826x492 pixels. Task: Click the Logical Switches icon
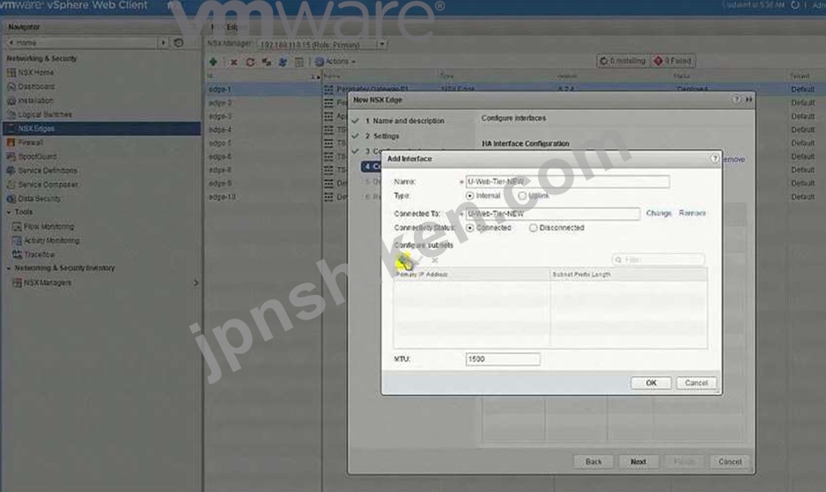point(11,114)
